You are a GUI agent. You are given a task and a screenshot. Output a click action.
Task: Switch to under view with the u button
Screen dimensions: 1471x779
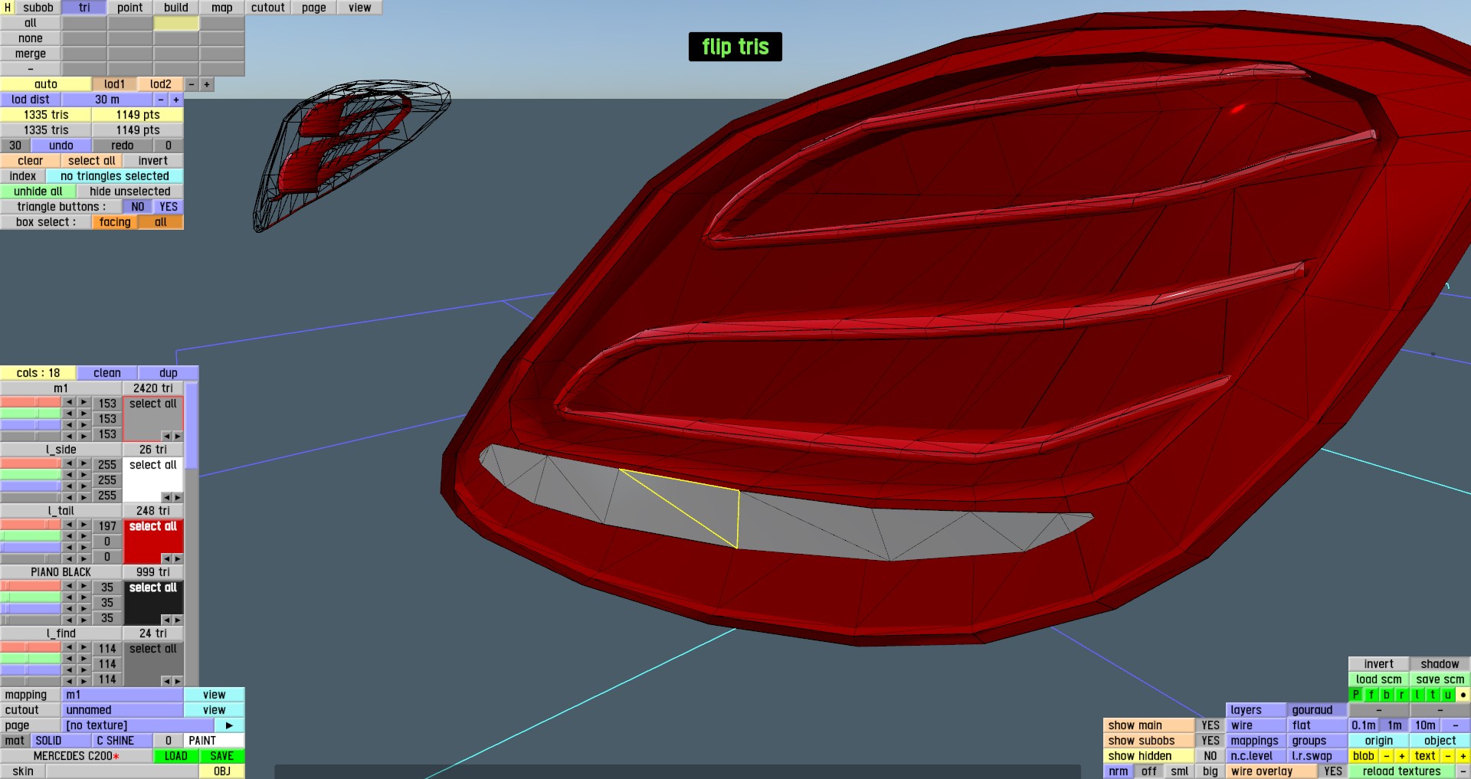click(x=1448, y=695)
